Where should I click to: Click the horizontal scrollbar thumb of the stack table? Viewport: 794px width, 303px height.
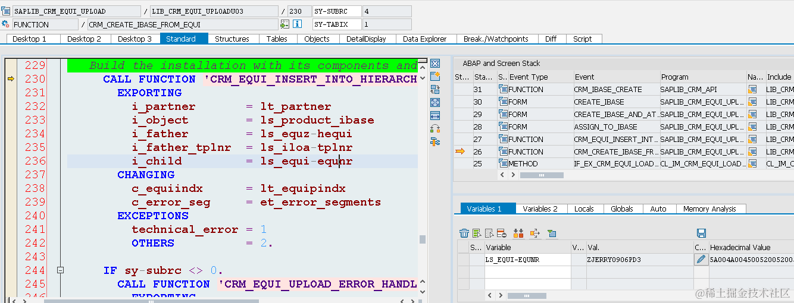point(542,175)
